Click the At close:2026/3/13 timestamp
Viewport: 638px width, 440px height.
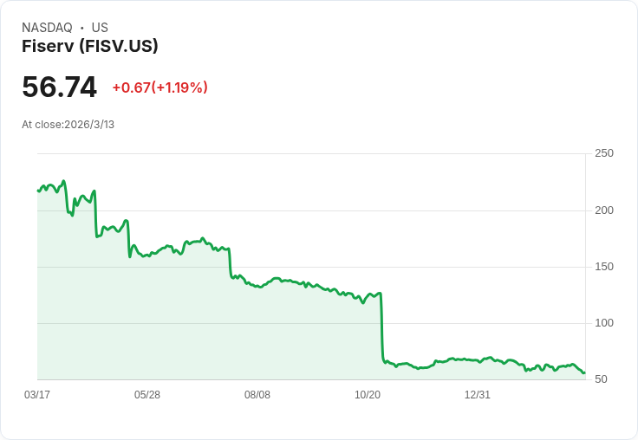(68, 125)
